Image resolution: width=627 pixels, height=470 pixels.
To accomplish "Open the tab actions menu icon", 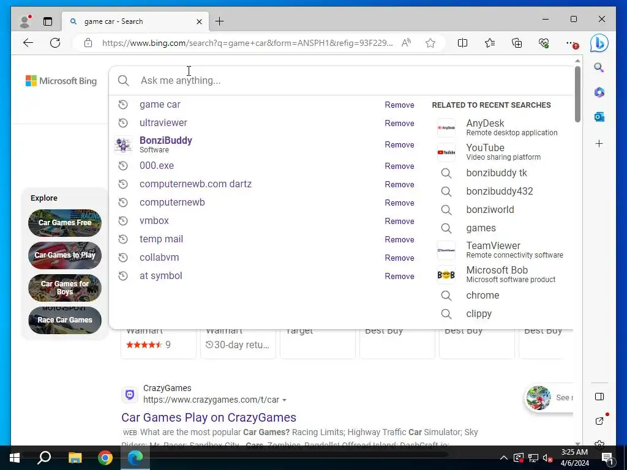I will (x=48, y=21).
